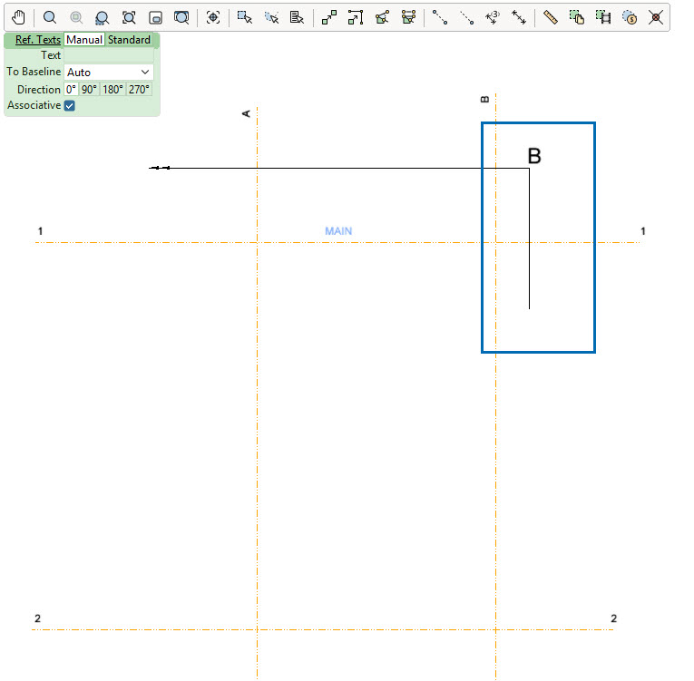Screen dimensions: 694x681
Task: Select the zoom window rectangle tool
Action: (103, 18)
